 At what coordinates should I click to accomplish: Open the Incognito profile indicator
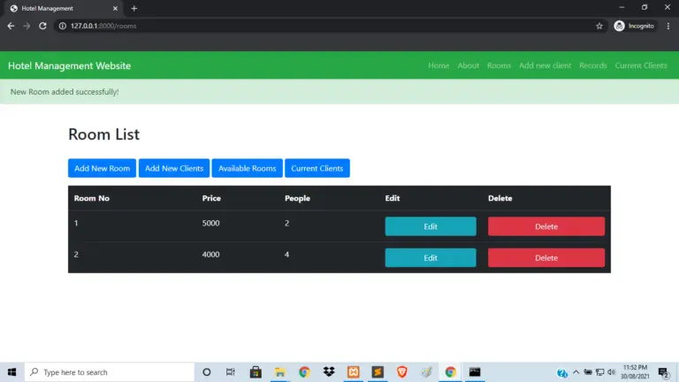[635, 26]
